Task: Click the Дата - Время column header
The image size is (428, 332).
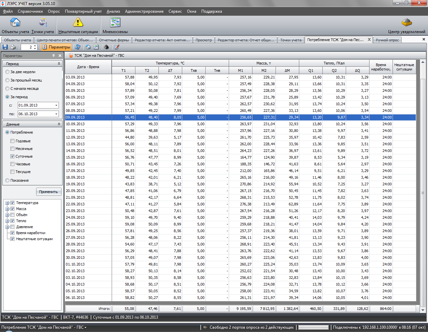Action: [88, 67]
